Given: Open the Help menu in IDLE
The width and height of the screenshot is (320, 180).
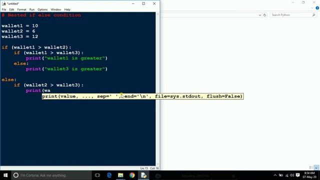Looking at the screenshot, I should [x=67, y=9].
